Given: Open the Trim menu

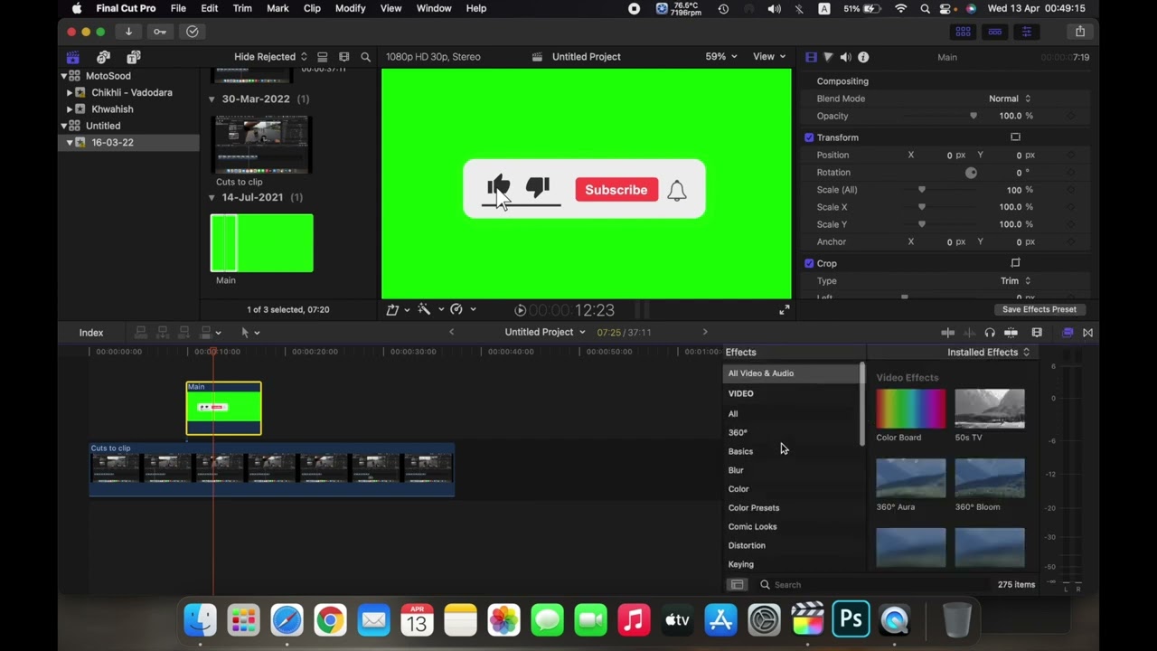Looking at the screenshot, I should 242,8.
